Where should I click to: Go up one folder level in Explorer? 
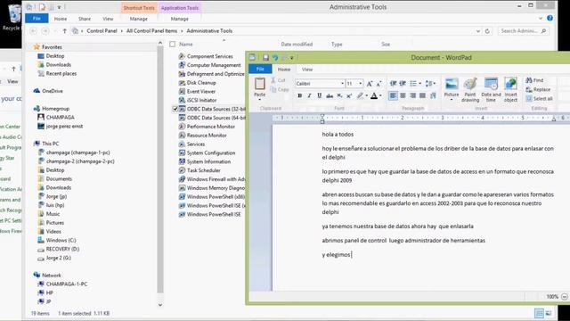pos(65,31)
